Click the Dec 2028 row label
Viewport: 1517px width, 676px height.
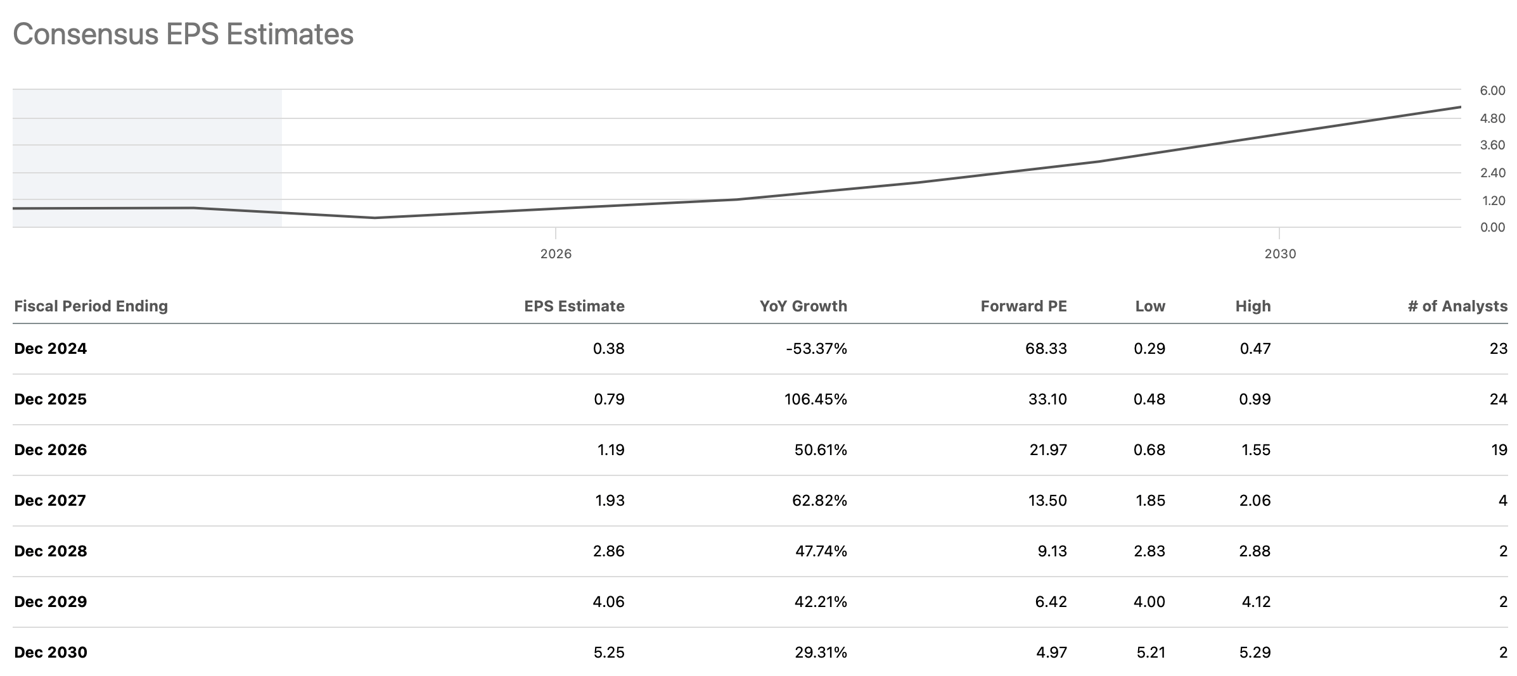pos(51,551)
